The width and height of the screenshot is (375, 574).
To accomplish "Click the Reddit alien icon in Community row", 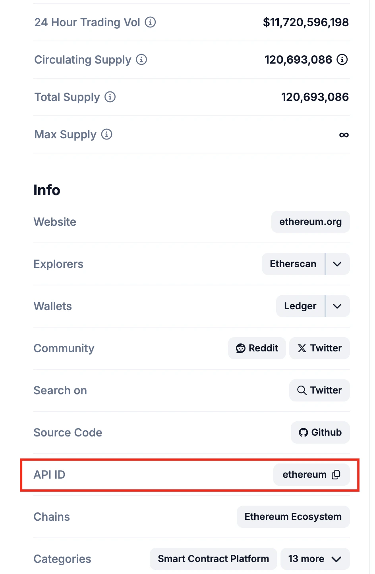I will [x=241, y=348].
